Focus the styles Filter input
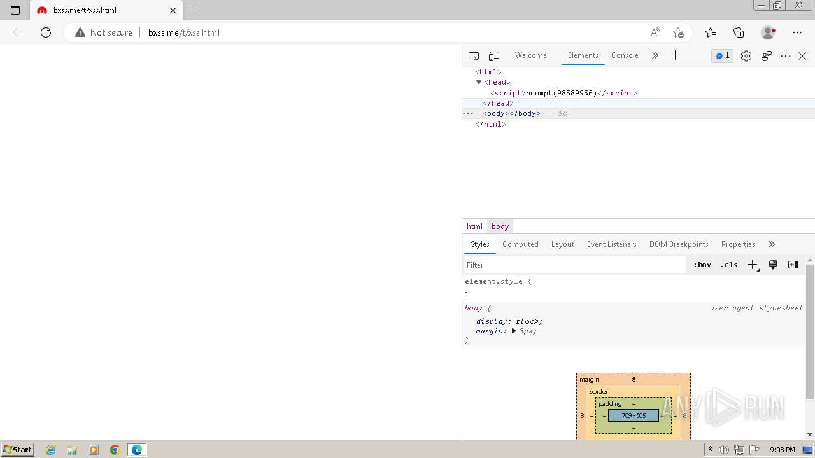 click(574, 265)
